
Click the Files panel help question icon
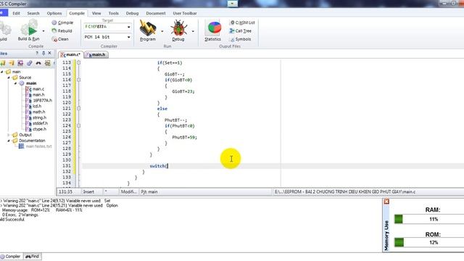(37, 53)
